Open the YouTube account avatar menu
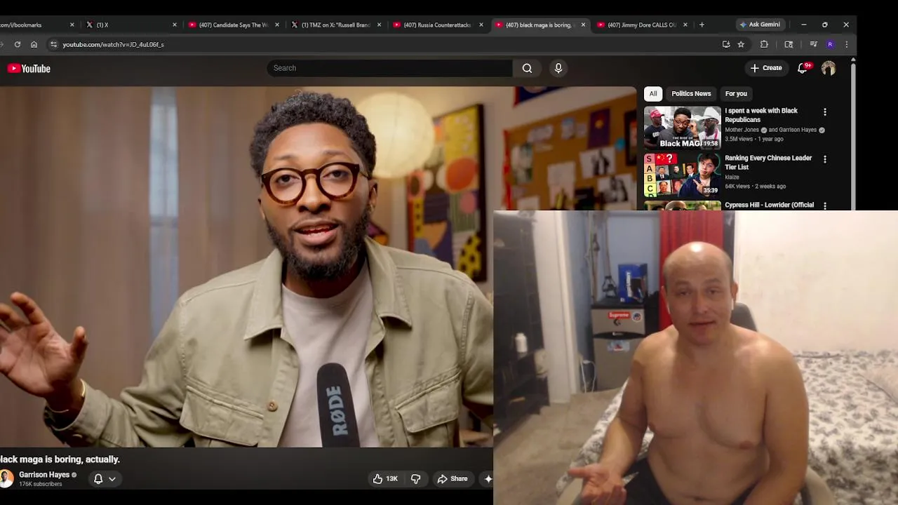This screenshot has width=898, height=505. [829, 68]
